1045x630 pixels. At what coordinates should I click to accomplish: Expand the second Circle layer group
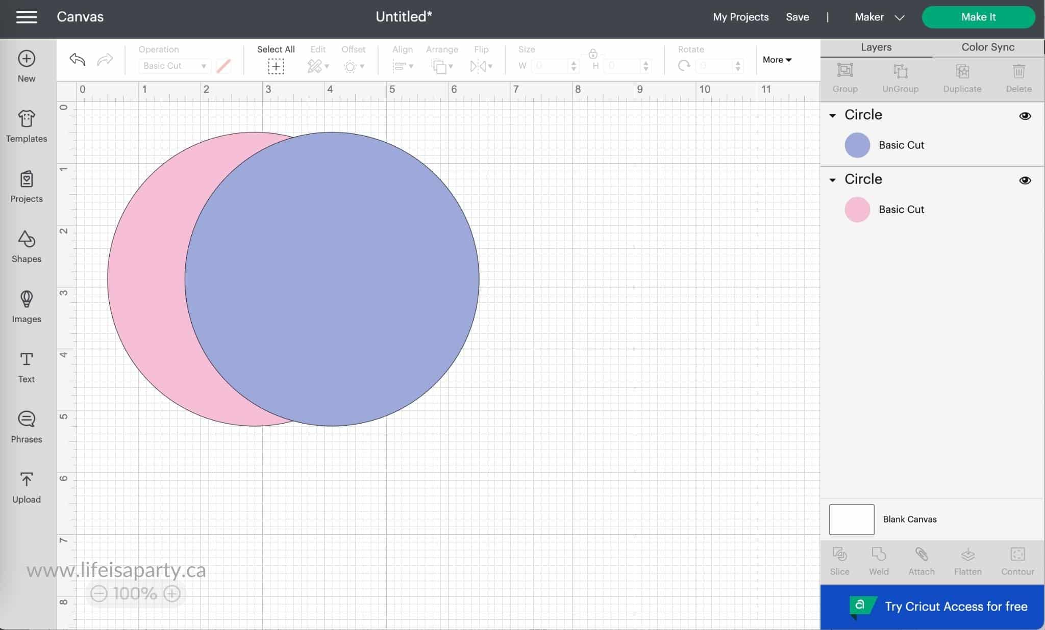pos(833,179)
